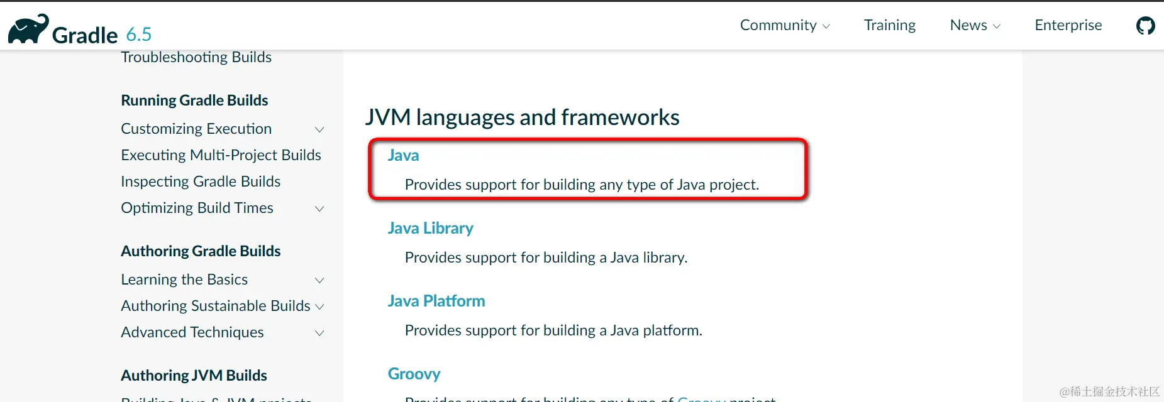The image size is (1164, 402).
Task: Expand the Optimizing Build Times section
Action: click(x=319, y=209)
